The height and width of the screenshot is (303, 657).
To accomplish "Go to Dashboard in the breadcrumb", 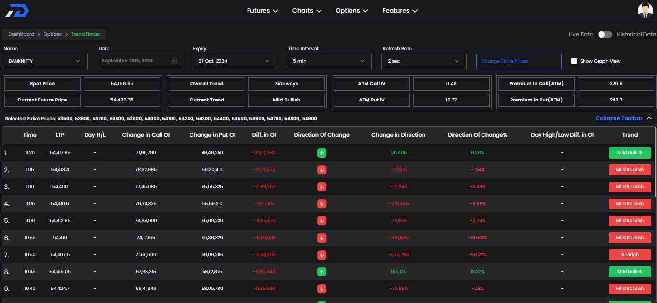I will 21,34.
